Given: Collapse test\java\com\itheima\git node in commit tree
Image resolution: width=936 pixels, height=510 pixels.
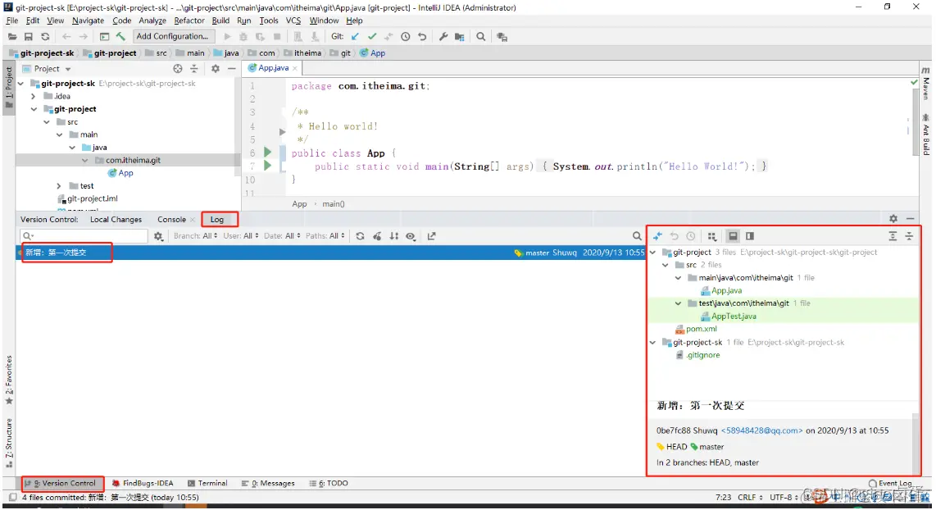Looking at the screenshot, I should pos(678,303).
